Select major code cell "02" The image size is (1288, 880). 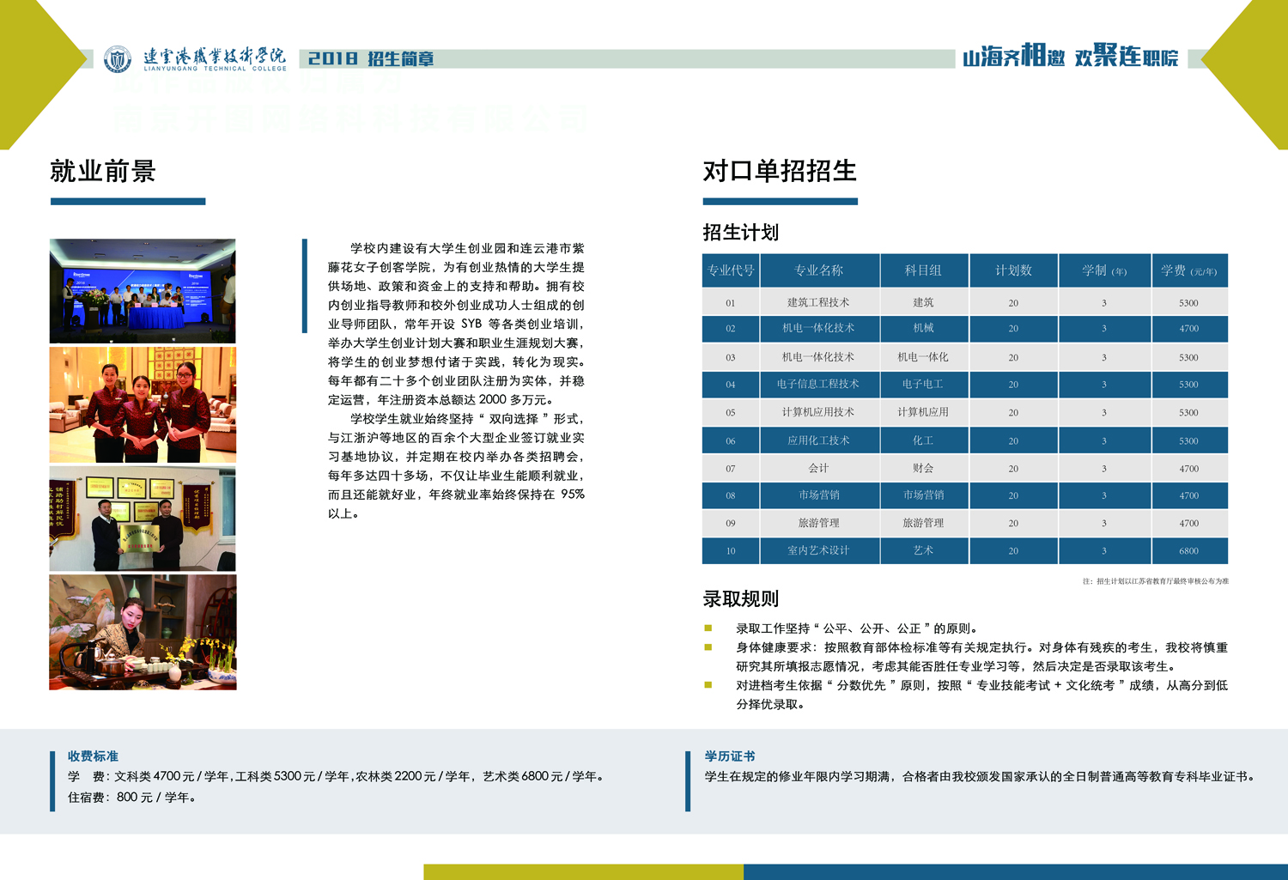(731, 329)
